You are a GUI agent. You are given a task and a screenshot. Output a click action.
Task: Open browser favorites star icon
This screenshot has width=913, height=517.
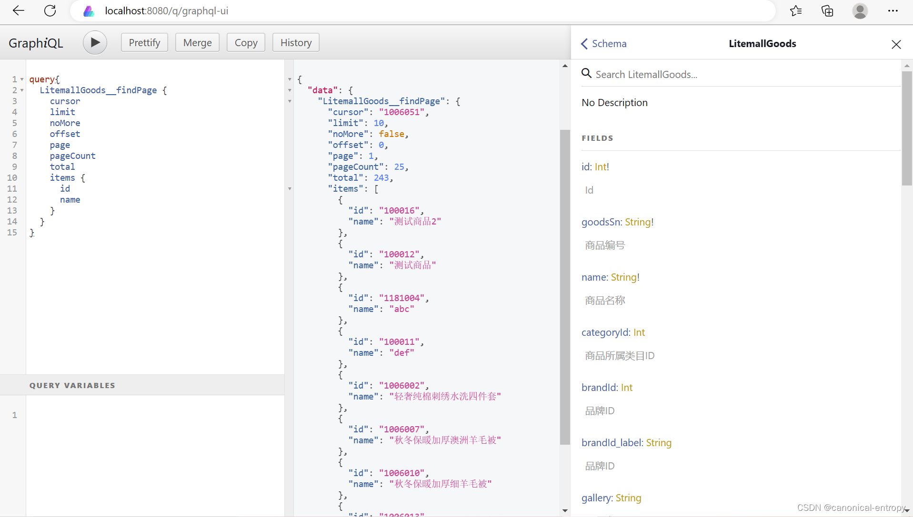[x=796, y=11]
